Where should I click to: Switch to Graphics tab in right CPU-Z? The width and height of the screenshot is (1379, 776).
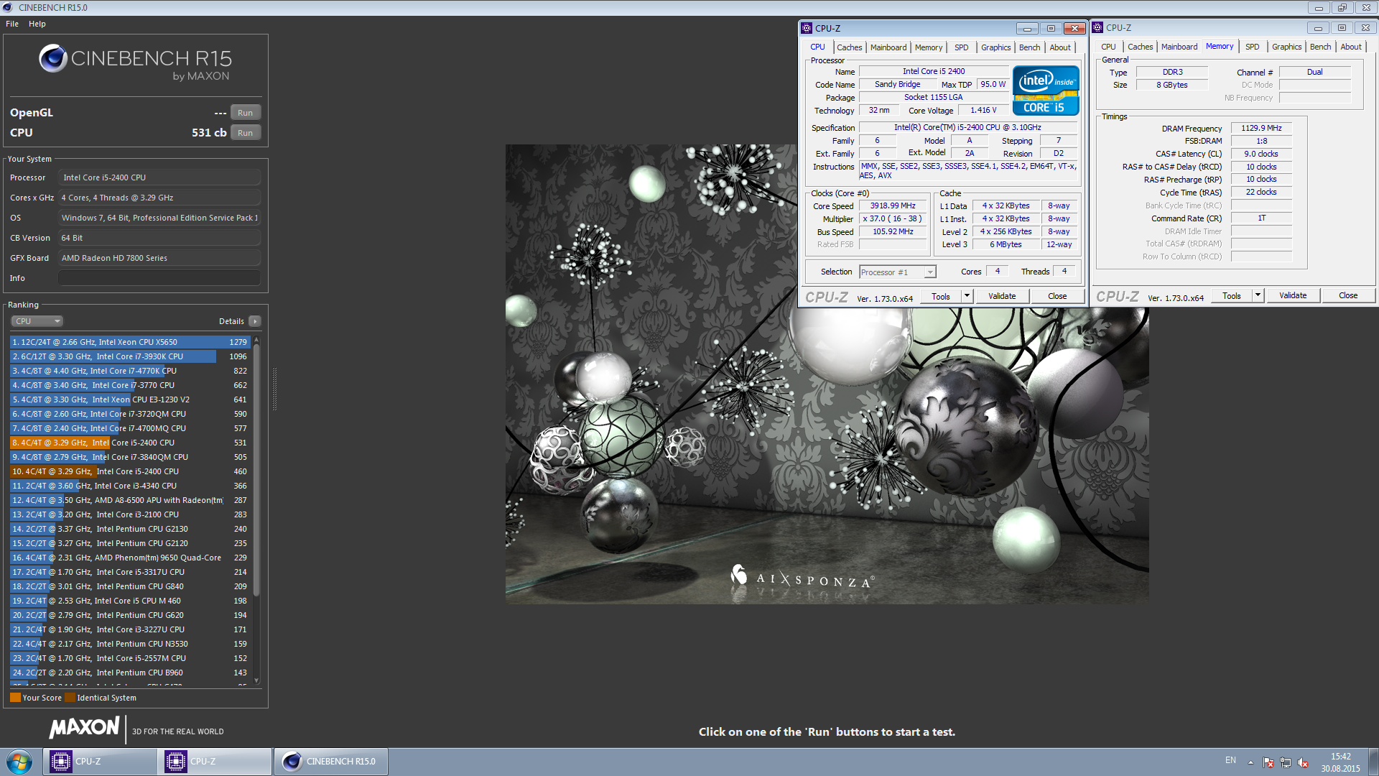tap(1286, 47)
